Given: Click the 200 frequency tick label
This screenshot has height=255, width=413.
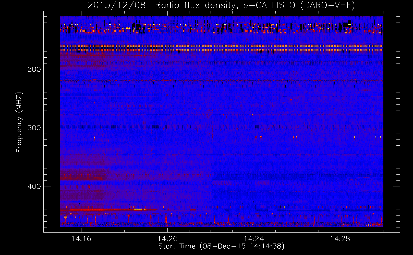Looking at the screenshot, I should tap(34, 69).
